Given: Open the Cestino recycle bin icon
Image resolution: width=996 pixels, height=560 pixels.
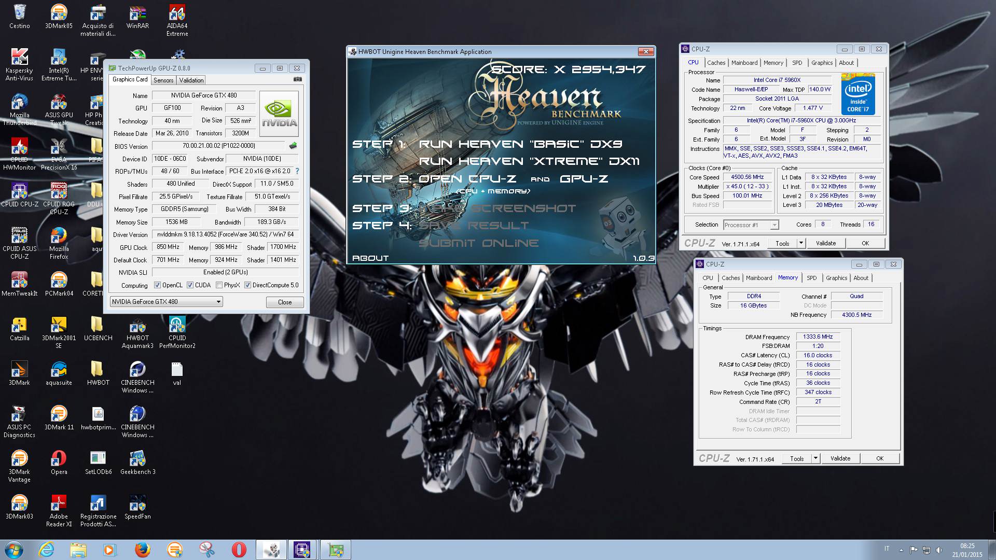Looking at the screenshot, I should click(19, 16).
